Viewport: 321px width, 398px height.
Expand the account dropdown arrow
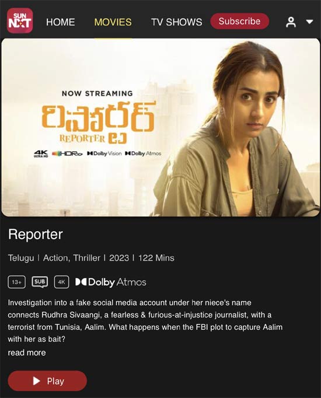[x=309, y=22]
